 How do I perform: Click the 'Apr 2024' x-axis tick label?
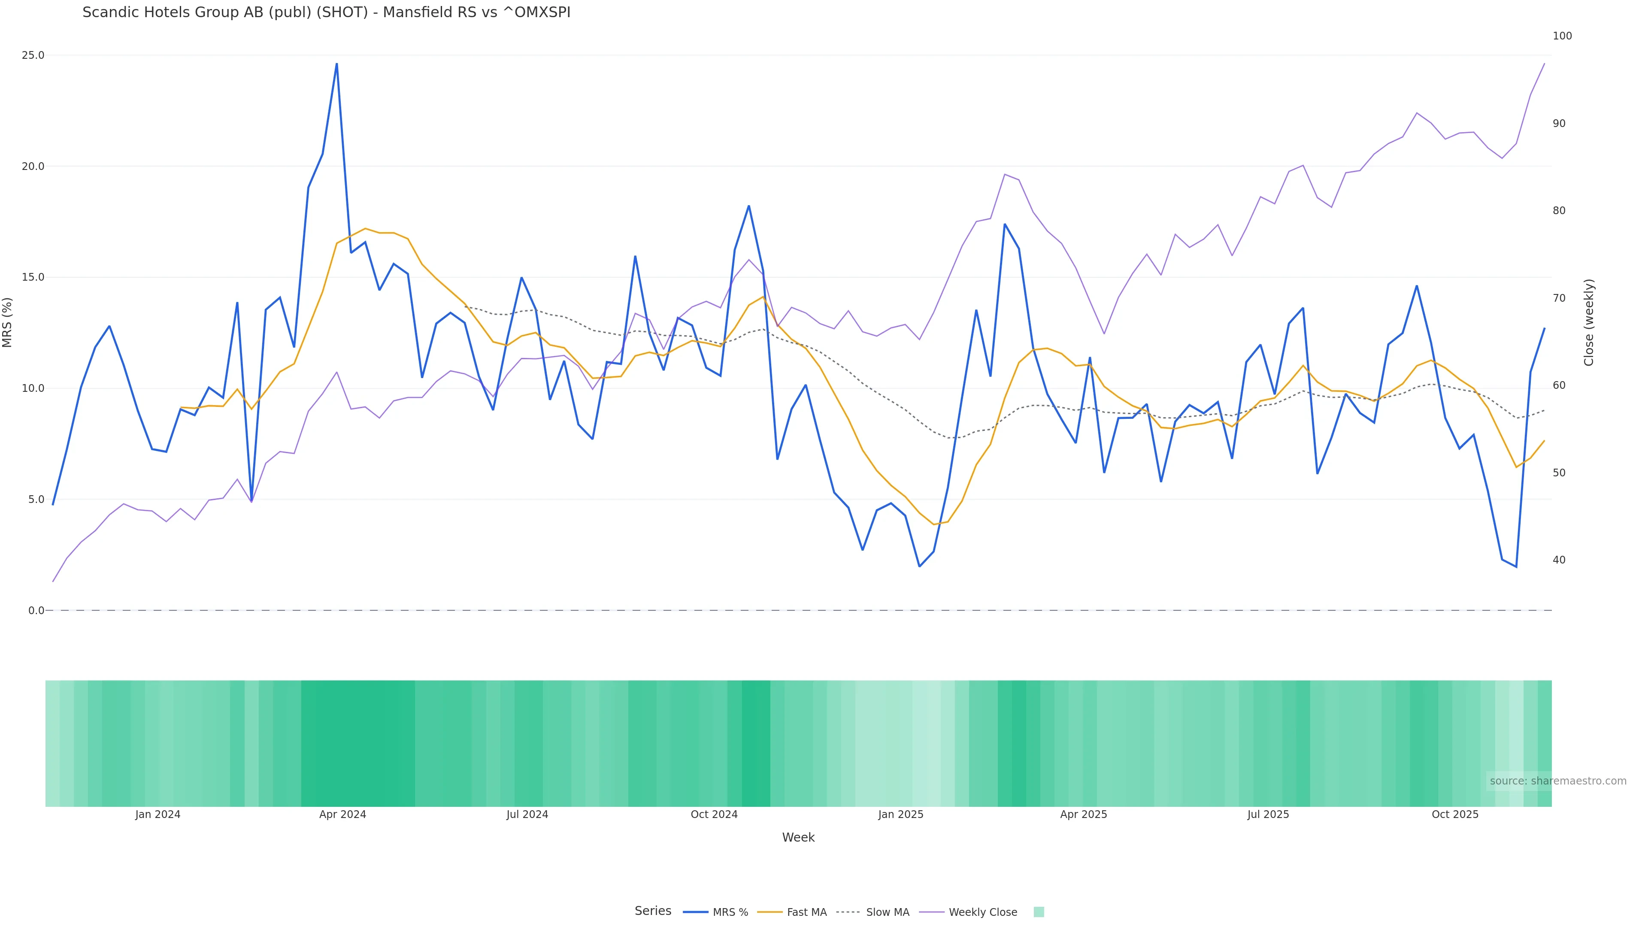click(x=342, y=815)
